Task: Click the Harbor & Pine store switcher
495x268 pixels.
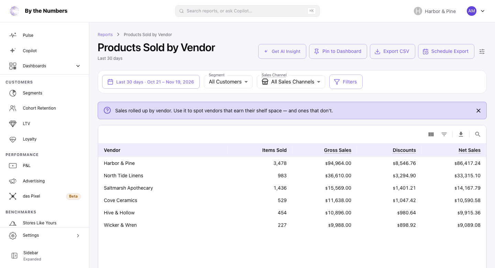Action: 435,11
